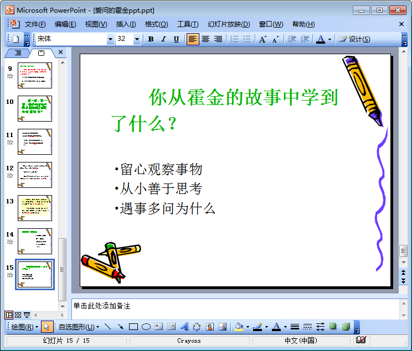Click the font size field showing 32
Viewport: 412px width, 351px height.
125,39
